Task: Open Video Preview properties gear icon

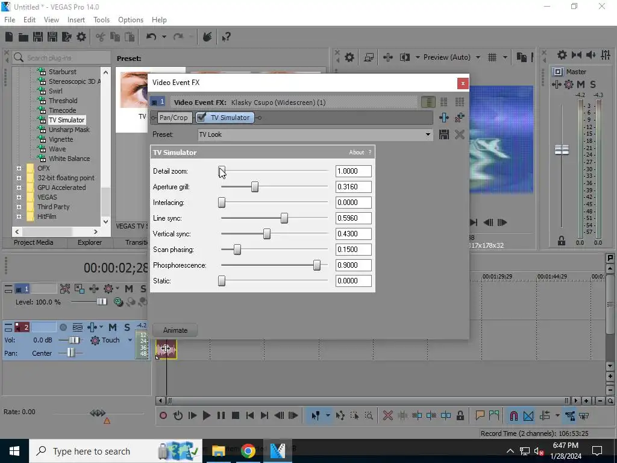Action: tap(349, 57)
